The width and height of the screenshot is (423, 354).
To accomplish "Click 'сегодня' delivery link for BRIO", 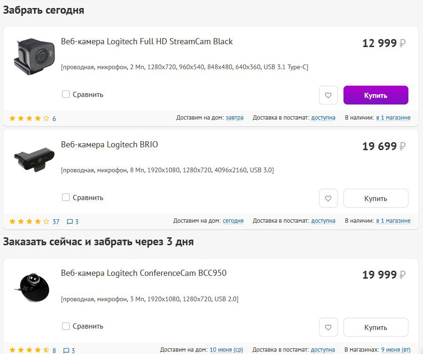I will point(233,220).
